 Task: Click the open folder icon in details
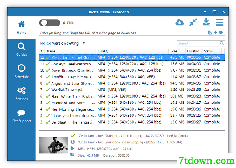72,155
